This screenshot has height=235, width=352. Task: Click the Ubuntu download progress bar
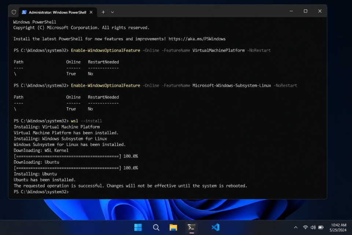pos(67,168)
